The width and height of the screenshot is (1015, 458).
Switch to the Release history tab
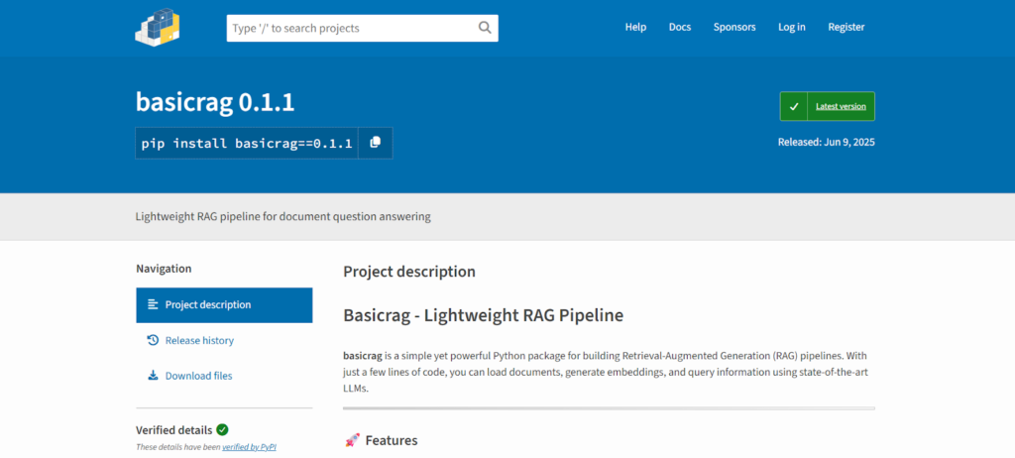(199, 340)
